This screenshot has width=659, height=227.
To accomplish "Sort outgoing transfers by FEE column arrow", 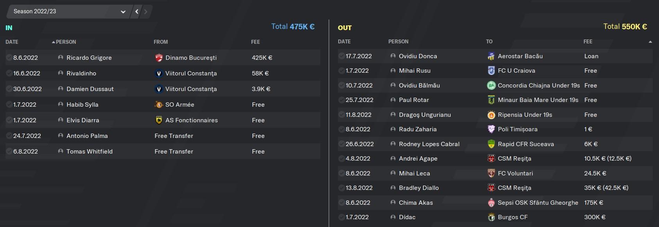I will [650, 42].
